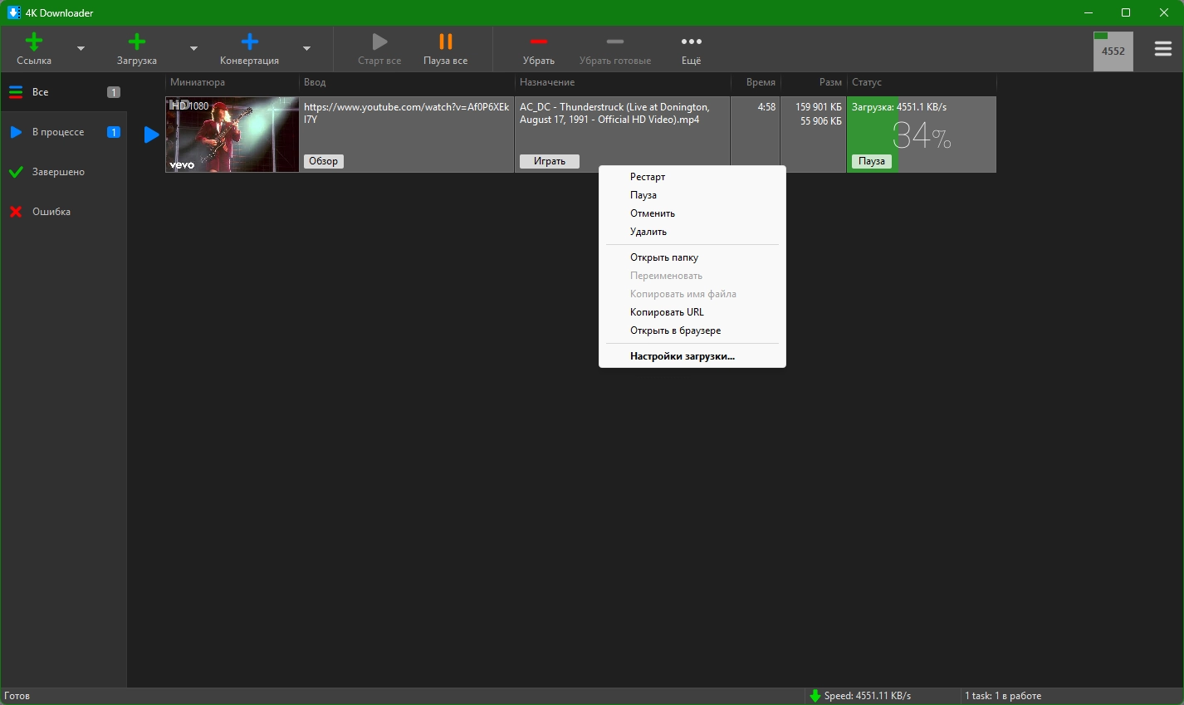Image resolution: width=1184 pixels, height=705 pixels.
Task: Show all tasks with the Все filter
Action: tap(64, 92)
